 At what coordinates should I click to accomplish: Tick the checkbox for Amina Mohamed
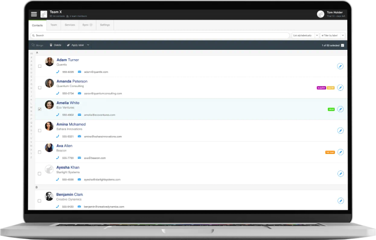(x=39, y=130)
